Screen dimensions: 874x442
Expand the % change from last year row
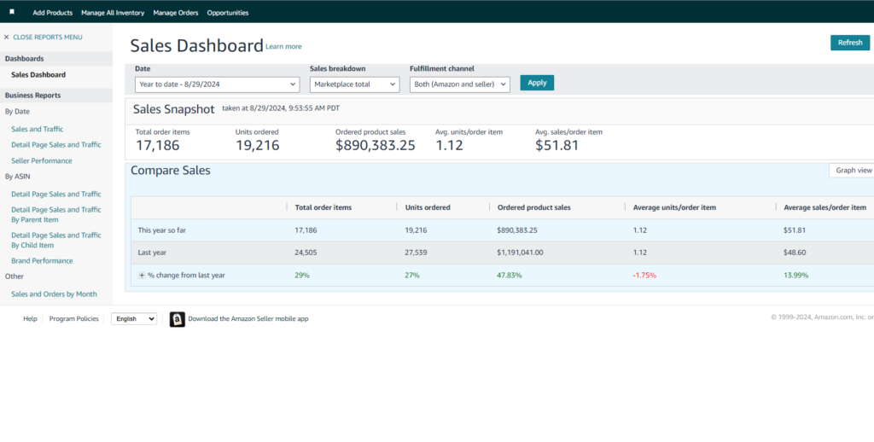click(x=142, y=276)
